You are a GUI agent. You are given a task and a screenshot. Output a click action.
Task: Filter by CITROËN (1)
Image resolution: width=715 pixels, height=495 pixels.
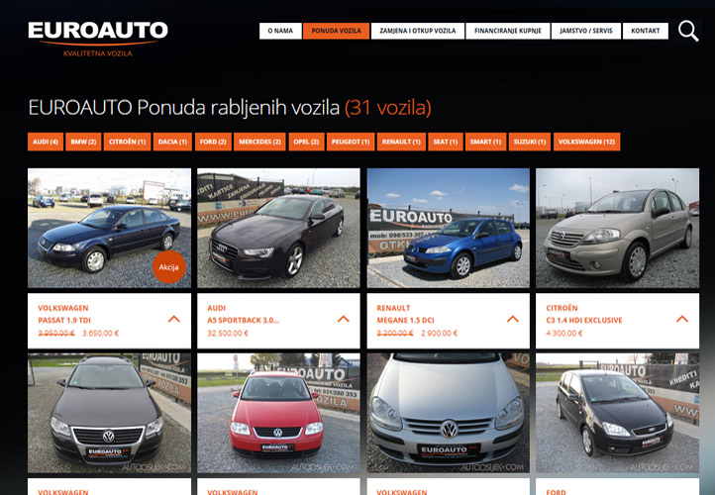127,142
